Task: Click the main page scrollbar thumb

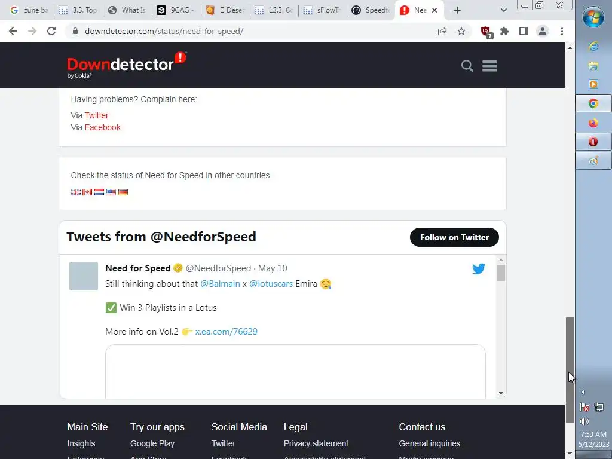Action: 570,369
